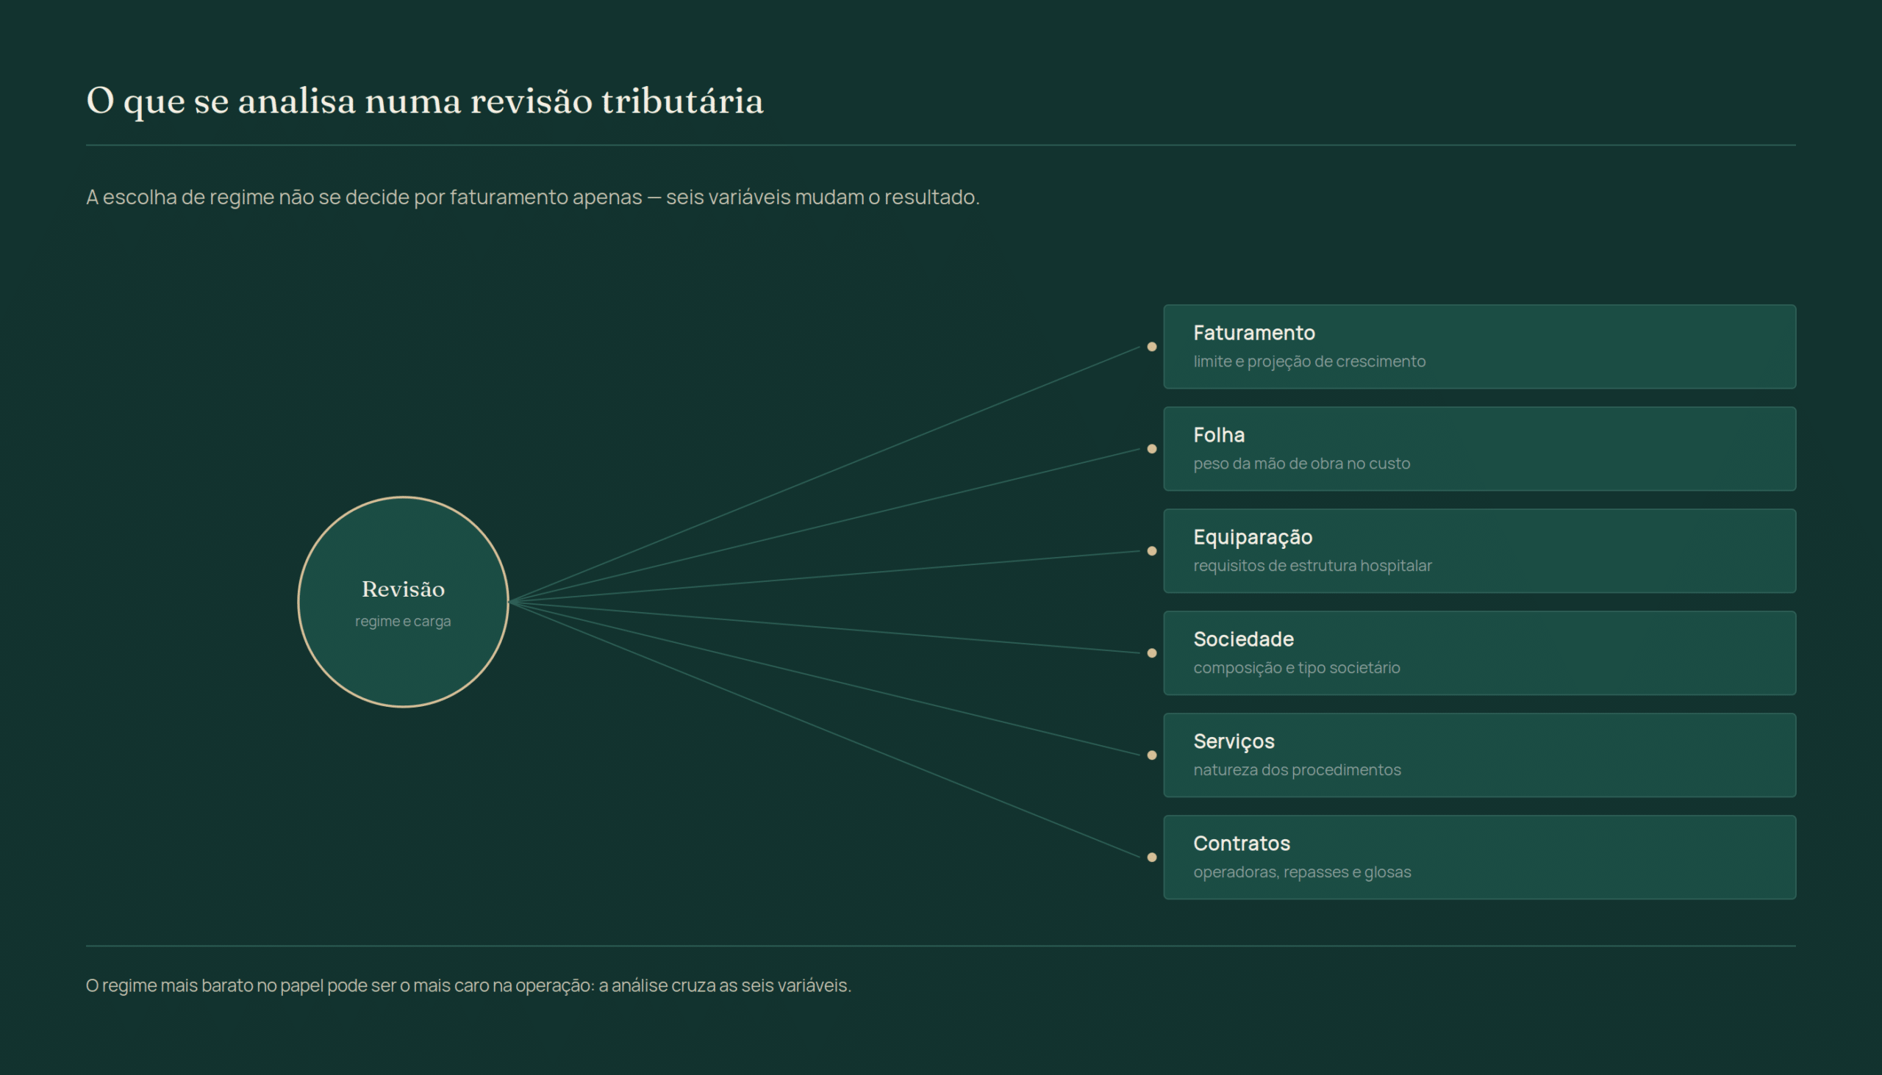Click the dot beside Folha

tap(1151, 449)
